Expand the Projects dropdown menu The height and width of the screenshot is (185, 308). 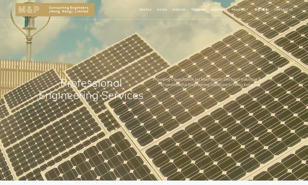tap(240, 10)
